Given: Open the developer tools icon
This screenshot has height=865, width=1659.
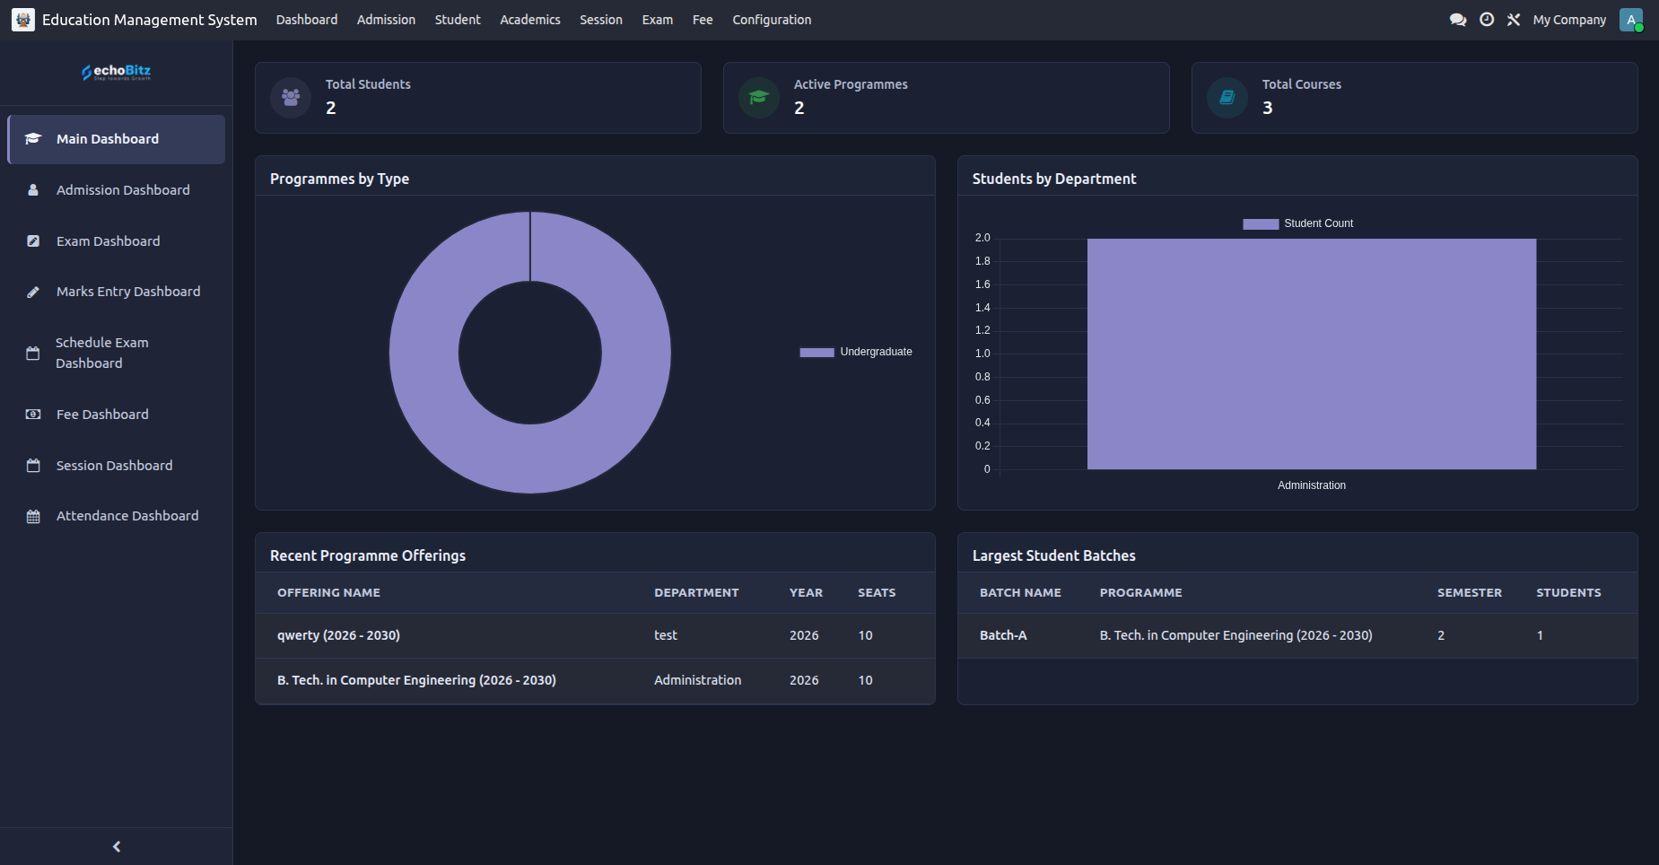Looking at the screenshot, I should pyautogui.click(x=1514, y=20).
